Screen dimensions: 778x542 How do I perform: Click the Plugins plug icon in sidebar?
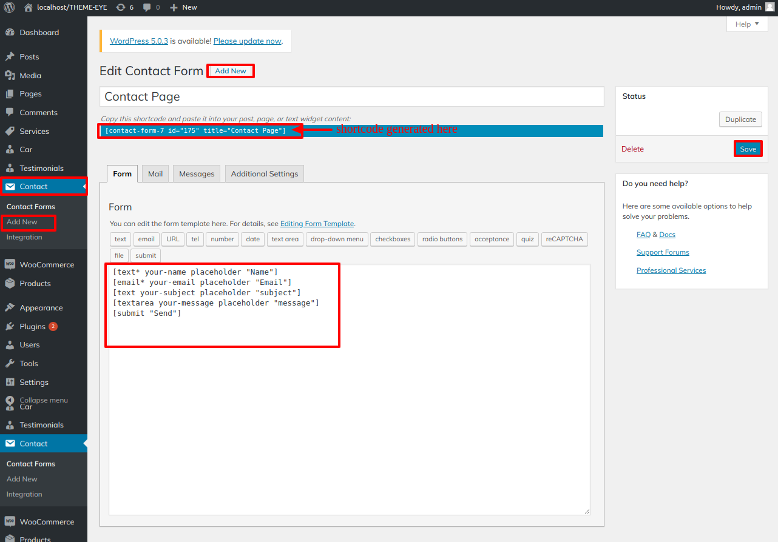10,327
